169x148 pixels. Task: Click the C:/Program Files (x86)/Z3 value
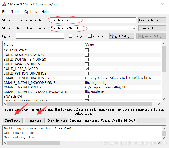105,87
